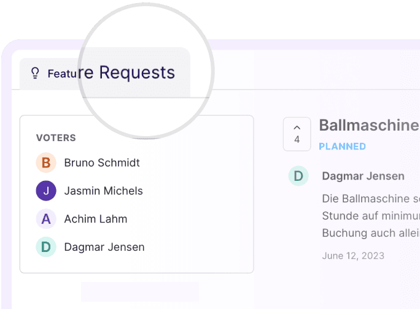Open the Ballmaschine request title
This screenshot has height=309, width=420.
368,125
